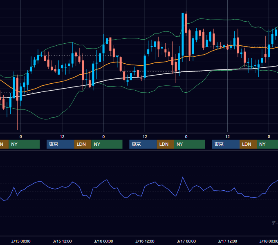Select the LDN session block for 3/15
Screen dimensions: 278x245
pyautogui.click(x=83, y=144)
